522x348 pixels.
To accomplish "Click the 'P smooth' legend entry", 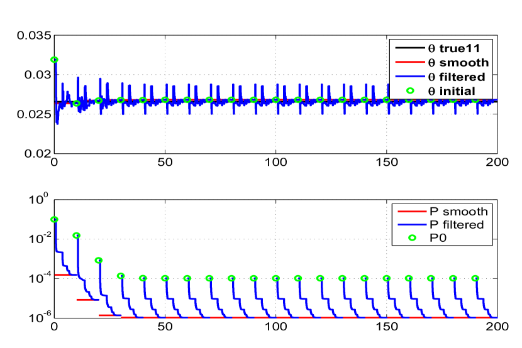I will coord(443,212).
